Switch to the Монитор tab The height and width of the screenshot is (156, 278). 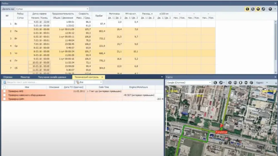click(x=25, y=77)
